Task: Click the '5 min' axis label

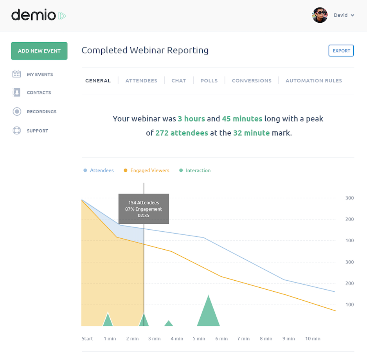Action: coord(199,339)
